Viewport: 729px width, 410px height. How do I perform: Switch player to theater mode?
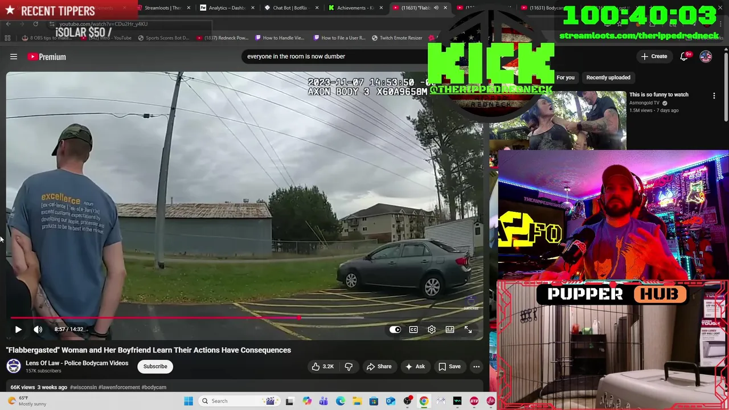pos(450,329)
